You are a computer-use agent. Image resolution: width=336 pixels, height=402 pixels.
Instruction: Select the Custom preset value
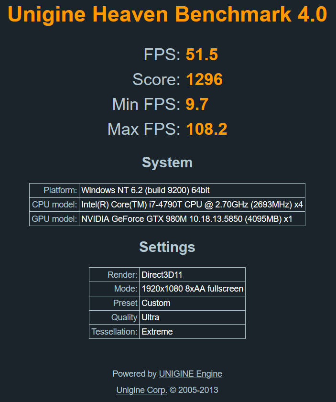click(156, 303)
